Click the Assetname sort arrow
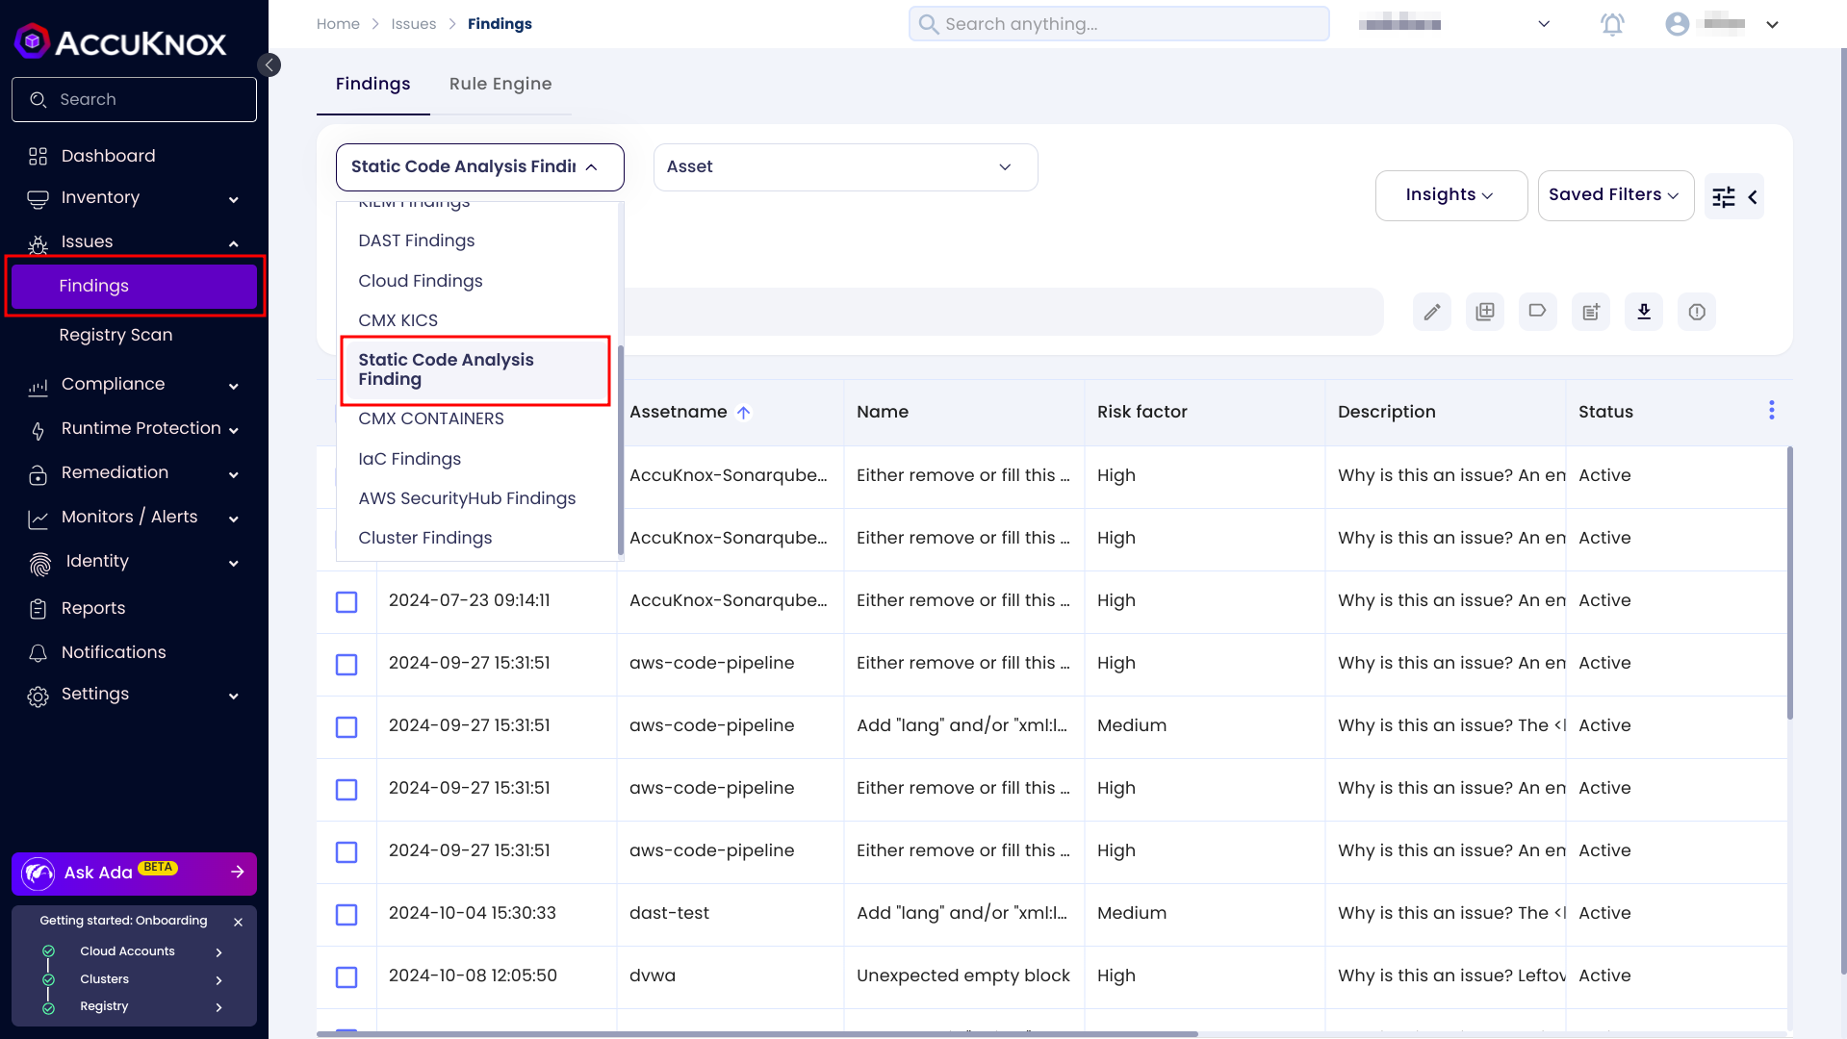 (743, 413)
